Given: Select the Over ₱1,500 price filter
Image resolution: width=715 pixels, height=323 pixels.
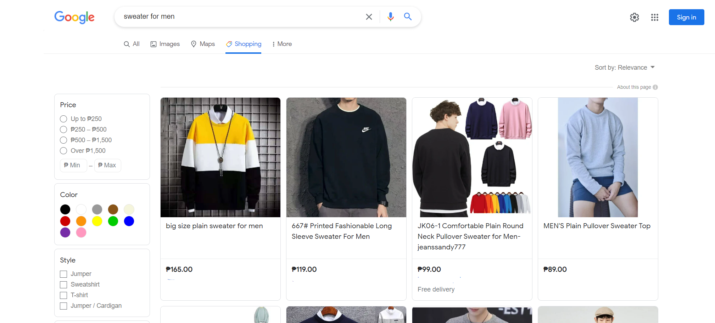Looking at the screenshot, I should click(x=63, y=151).
